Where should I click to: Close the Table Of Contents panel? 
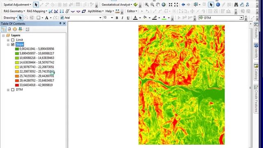pyautogui.click(x=64, y=23)
